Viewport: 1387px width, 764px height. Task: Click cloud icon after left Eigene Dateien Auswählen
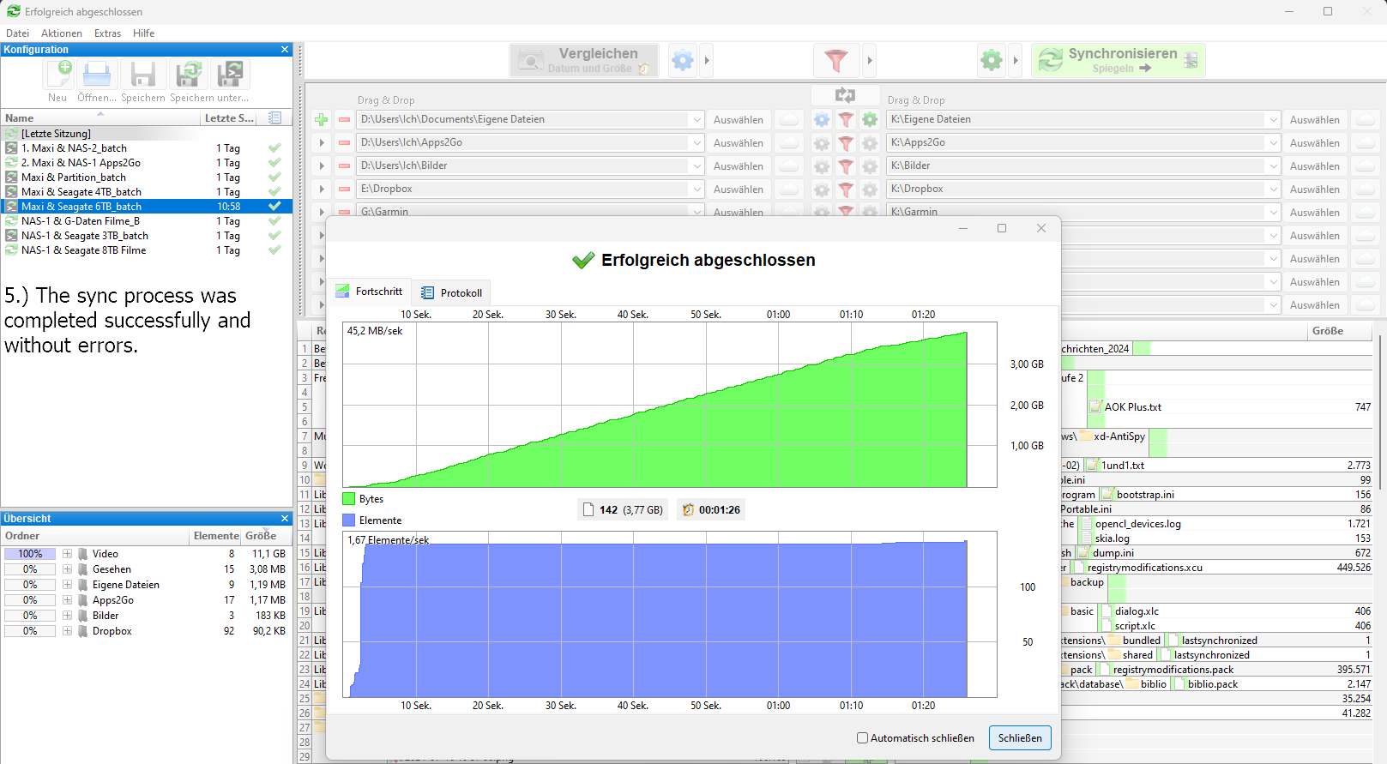(789, 120)
